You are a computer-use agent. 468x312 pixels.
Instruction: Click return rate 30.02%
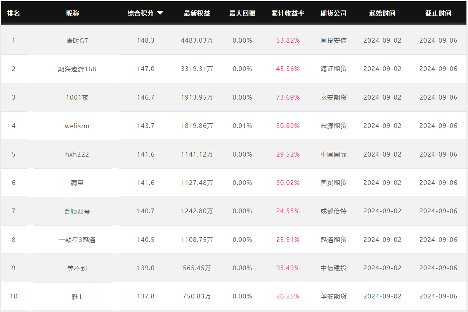(x=288, y=183)
